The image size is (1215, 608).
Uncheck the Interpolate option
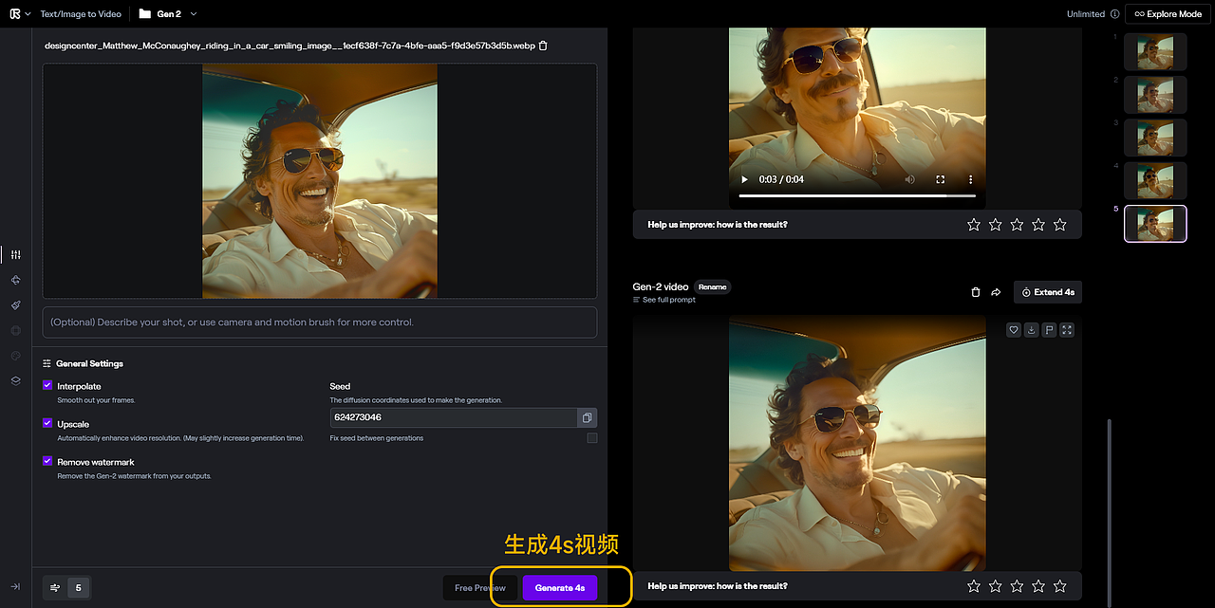[47, 385]
